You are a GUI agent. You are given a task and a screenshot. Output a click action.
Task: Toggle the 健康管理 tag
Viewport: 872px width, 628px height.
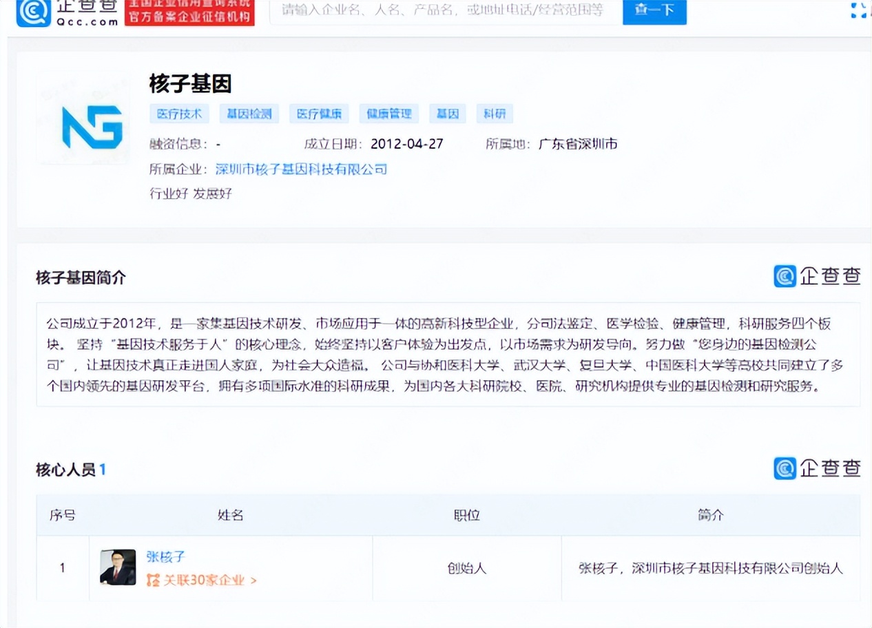pos(388,114)
